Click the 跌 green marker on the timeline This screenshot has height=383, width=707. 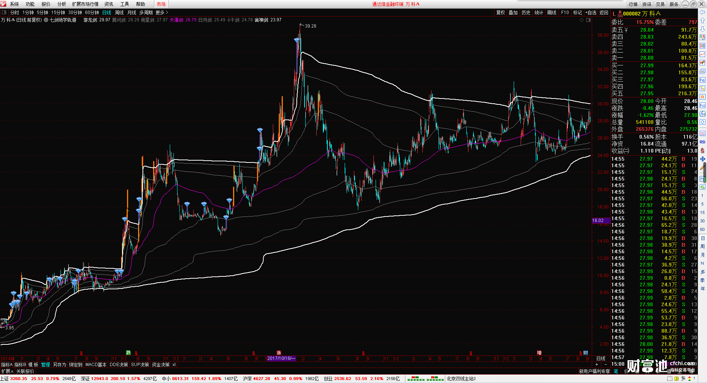point(128,352)
